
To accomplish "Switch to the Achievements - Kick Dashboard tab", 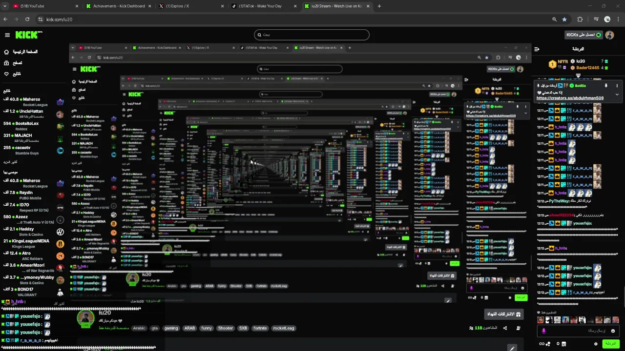I will coord(119,6).
